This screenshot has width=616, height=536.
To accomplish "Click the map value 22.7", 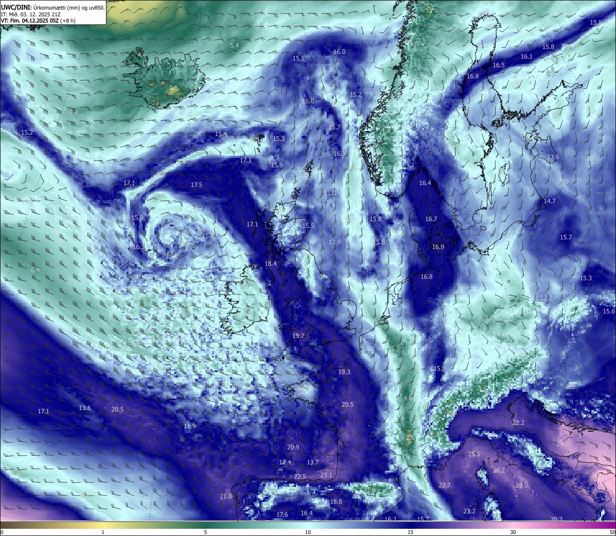I will click(444, 485).
